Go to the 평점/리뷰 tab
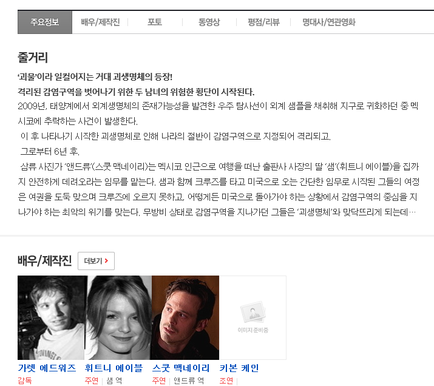434x386 pixels. [263, 22]
